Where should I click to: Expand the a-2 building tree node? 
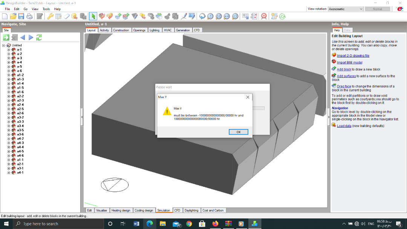(9, 54)
